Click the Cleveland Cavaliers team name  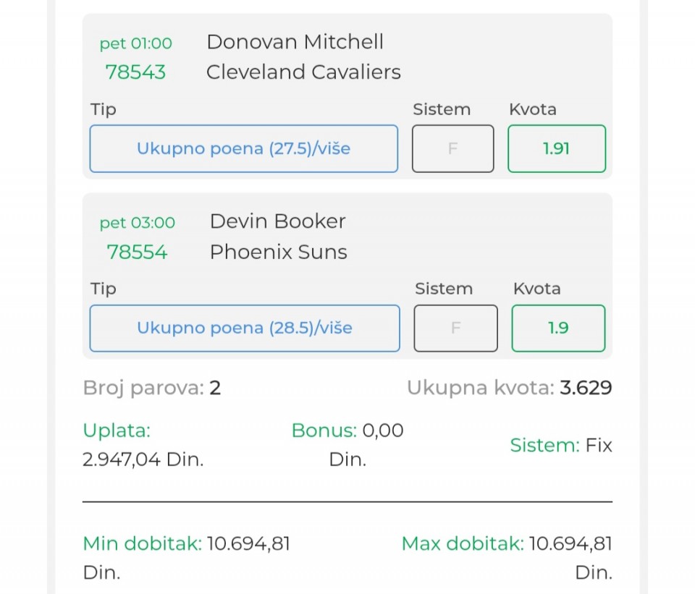[303, 72]
